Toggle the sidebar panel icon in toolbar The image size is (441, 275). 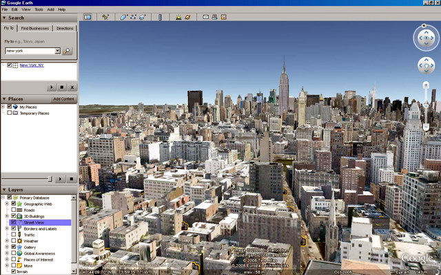[88, 17]
